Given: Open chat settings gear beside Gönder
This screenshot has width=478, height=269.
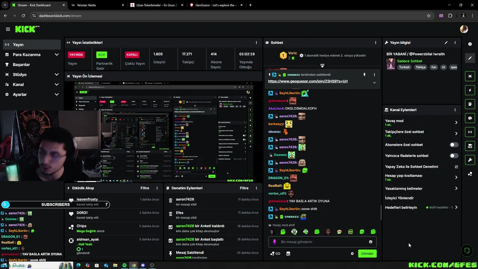Looking at the screenshot, I should (352, 254).
